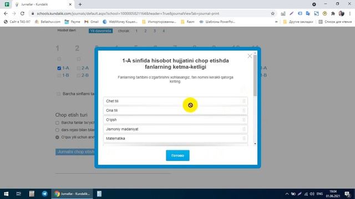Select chorak 1 period
Viewport: 355px width, 199px height.
[x=136, y=31]
